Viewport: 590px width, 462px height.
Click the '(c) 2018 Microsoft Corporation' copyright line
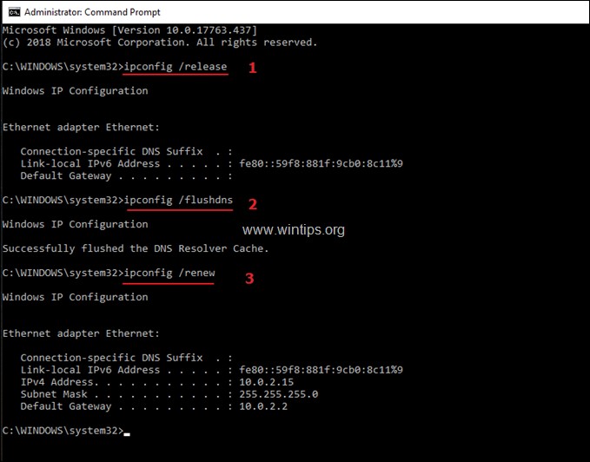[160, 43]
